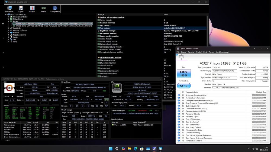This screenshot has width=271, height=152.
Task: Select the dobry 51 °C C: disk tab
Action: pyautogui.click(x=181, y=57)
